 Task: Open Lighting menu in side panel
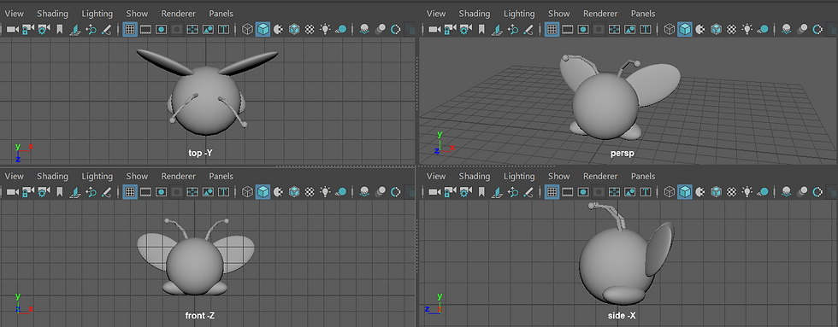pyautogui.click(x=520, y=176)
